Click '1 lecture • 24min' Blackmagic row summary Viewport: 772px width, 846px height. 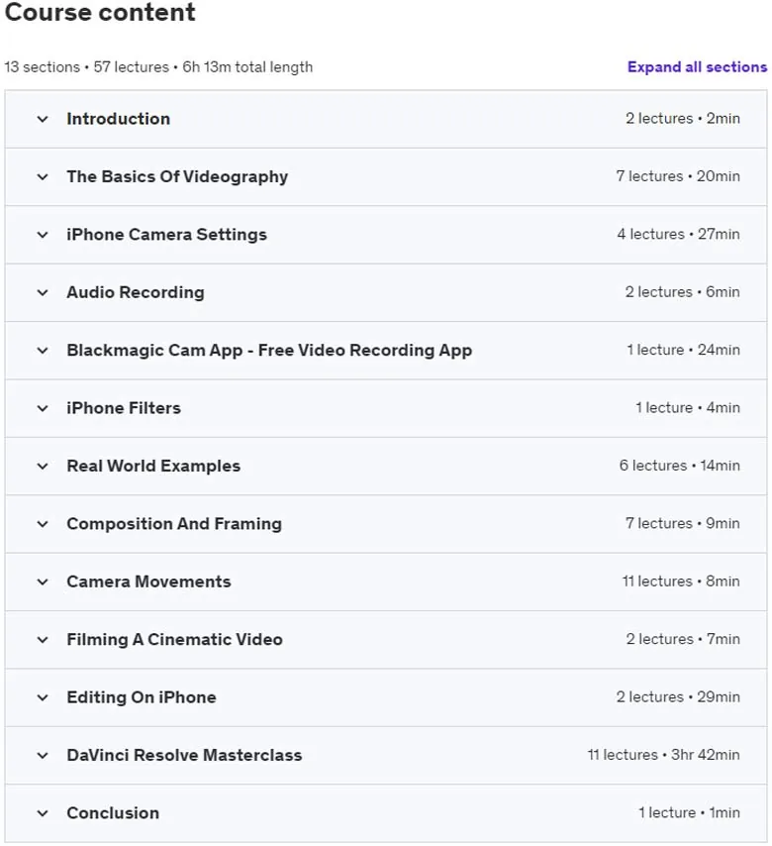coord(683,350)
